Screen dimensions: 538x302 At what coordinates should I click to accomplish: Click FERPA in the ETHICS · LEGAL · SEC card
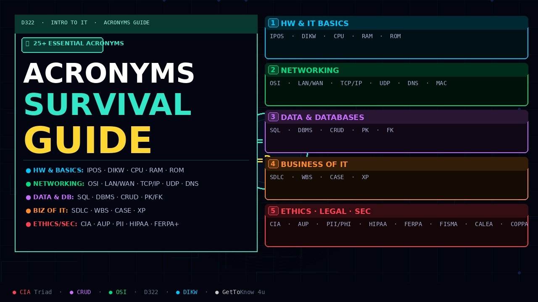tap(413, 224)
